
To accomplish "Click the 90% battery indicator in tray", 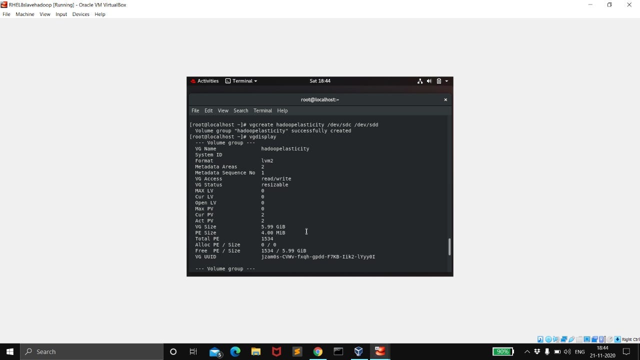I will click(503, 351).
